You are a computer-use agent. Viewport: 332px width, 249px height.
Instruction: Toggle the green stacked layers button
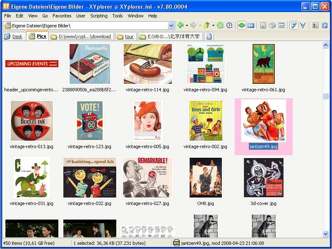(x=242, y=25)
